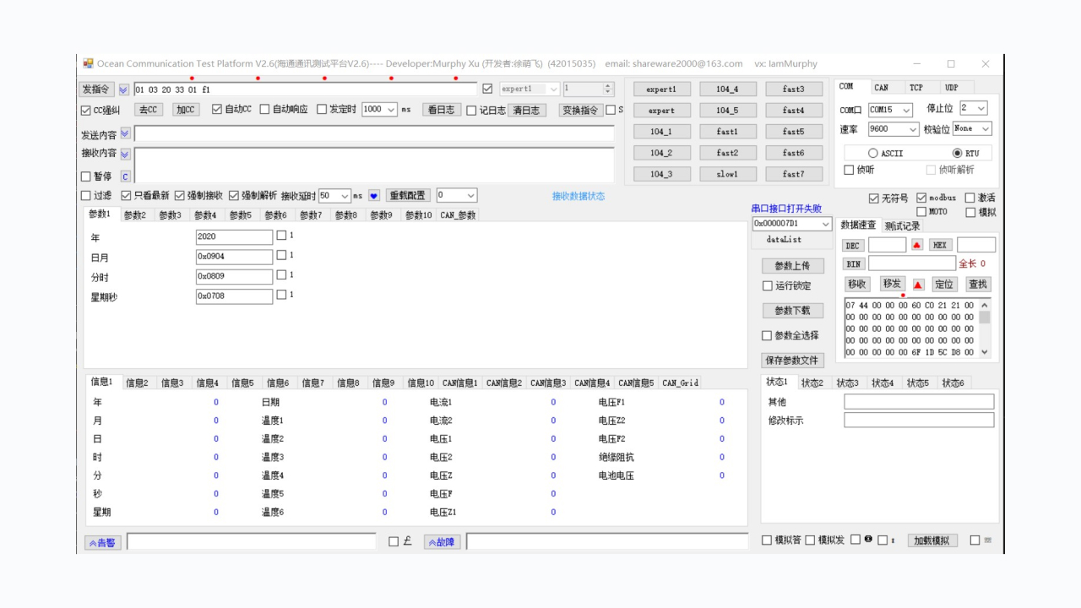Click the command input field containing 01 03 20 33
Screen dimensions: 1081x608
coord(305,90)
